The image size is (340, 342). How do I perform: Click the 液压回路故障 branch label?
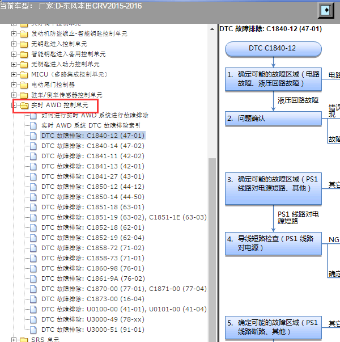click(x=298, y=100)
